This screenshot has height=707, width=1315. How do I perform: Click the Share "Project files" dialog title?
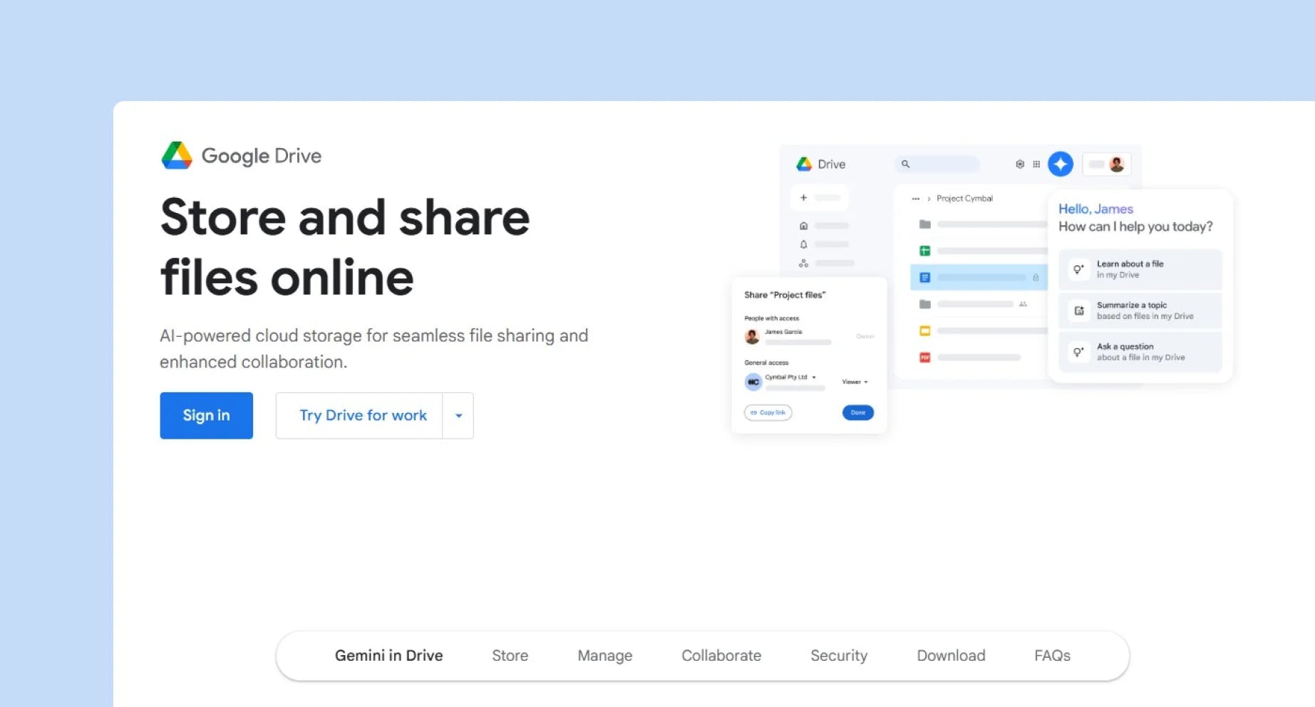click(x=785, y=295)
